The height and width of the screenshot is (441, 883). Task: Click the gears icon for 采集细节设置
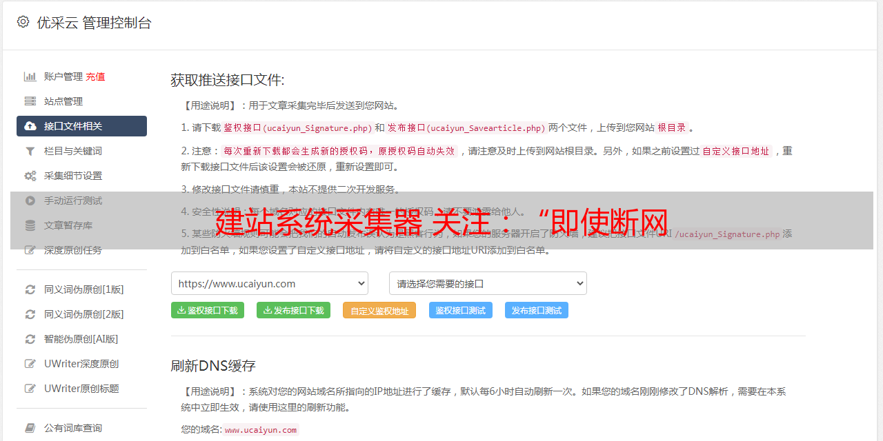30,176
